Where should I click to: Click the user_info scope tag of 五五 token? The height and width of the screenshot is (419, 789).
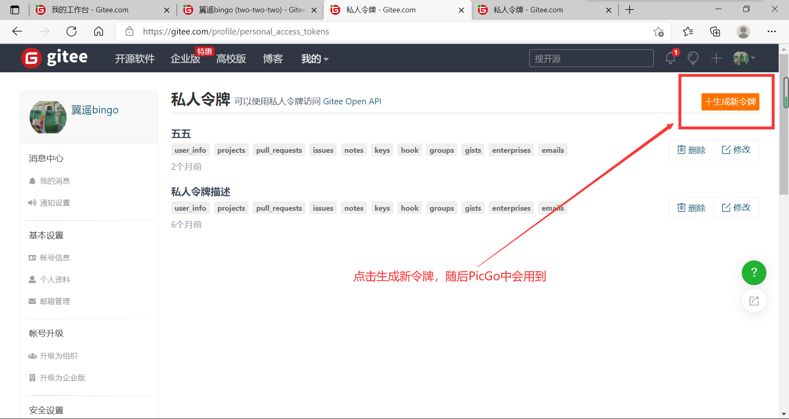(x=190, y=150)
